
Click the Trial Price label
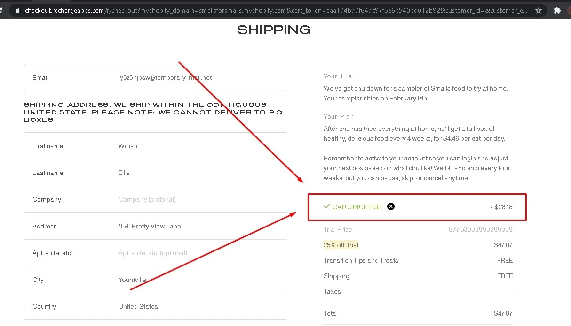coord(338,229)
